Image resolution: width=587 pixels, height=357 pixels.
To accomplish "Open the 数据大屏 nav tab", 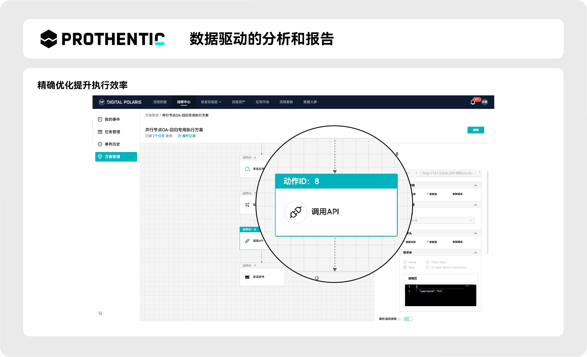I will click(310, 102).
